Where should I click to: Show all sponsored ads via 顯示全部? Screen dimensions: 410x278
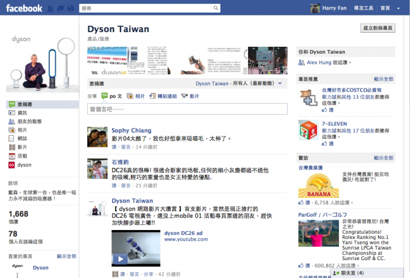coord(383,158)
